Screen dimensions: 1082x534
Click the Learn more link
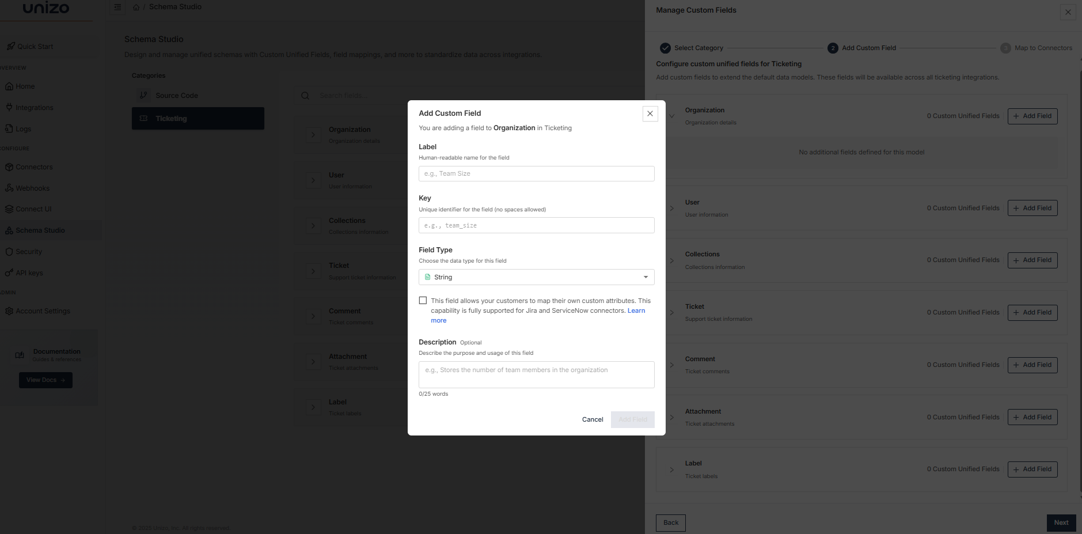tap(636, 310)
